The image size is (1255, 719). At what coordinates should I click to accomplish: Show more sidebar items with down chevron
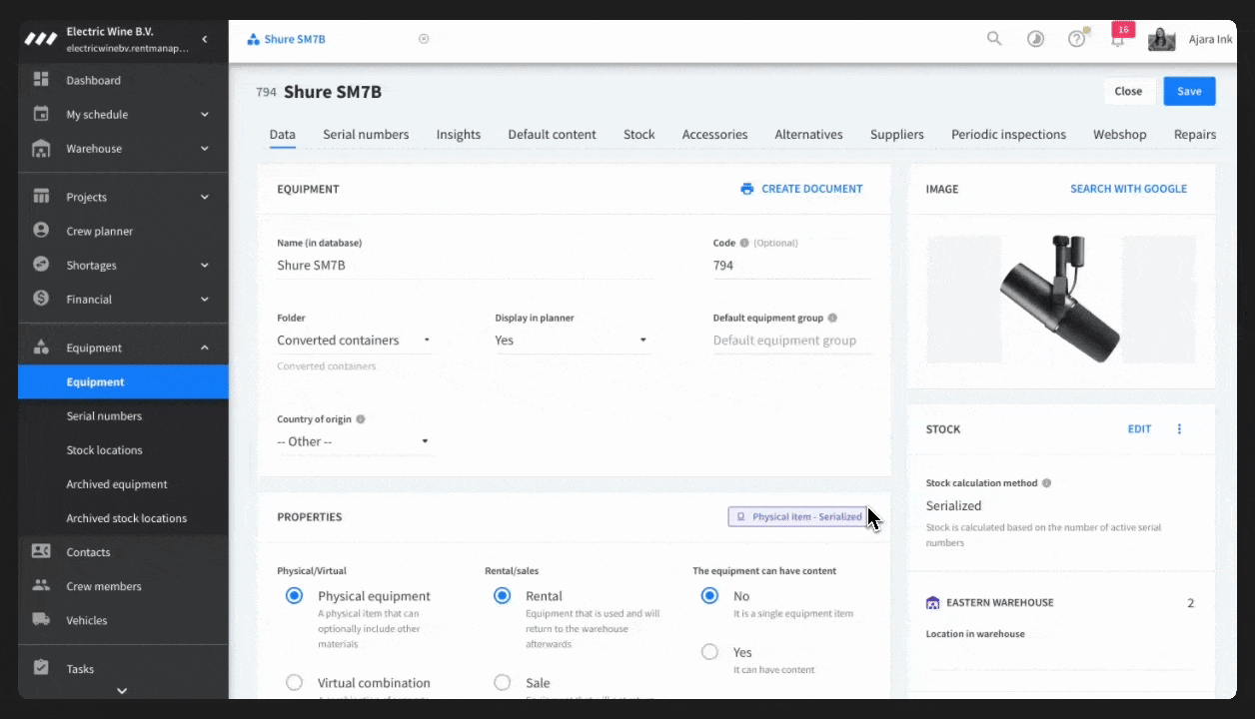click(122, 690)
